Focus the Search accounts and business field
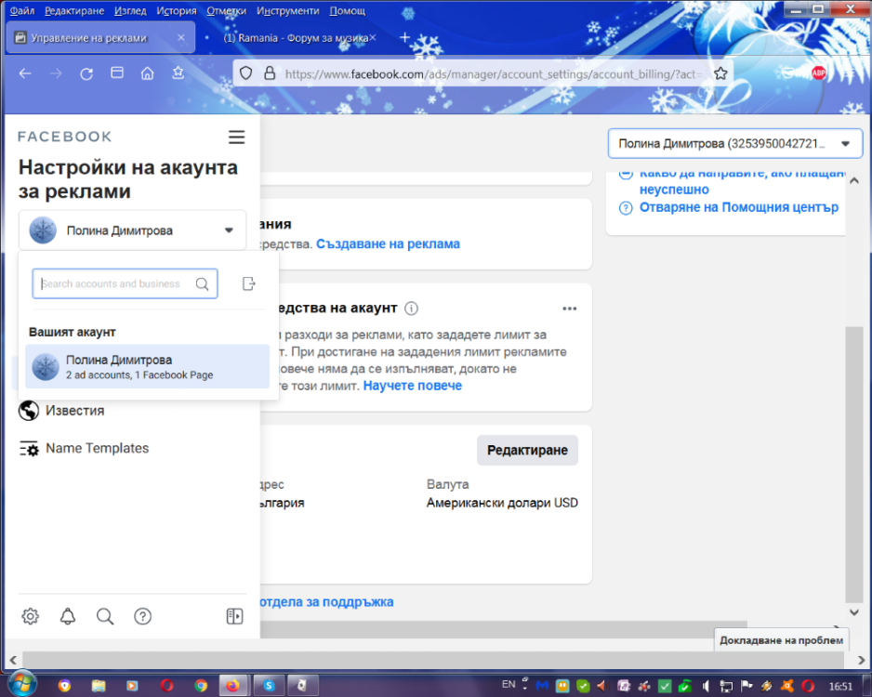The width and height of the screenshot is (872, 697). tap(125, 284)
